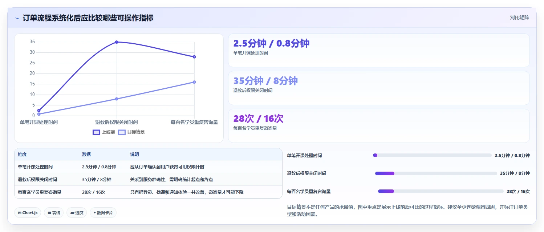This screenshot has height=232, width=544.
Task: Toggle the 上线前 legend swatch
Action: (96, 132)
